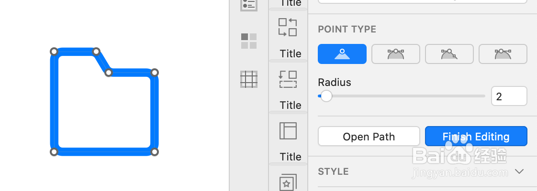The height and width of the screenshot is (191, 537).
Task: Select the bottom-left vector point of folder
Action: pyautogui.click(x=54, y=152)
